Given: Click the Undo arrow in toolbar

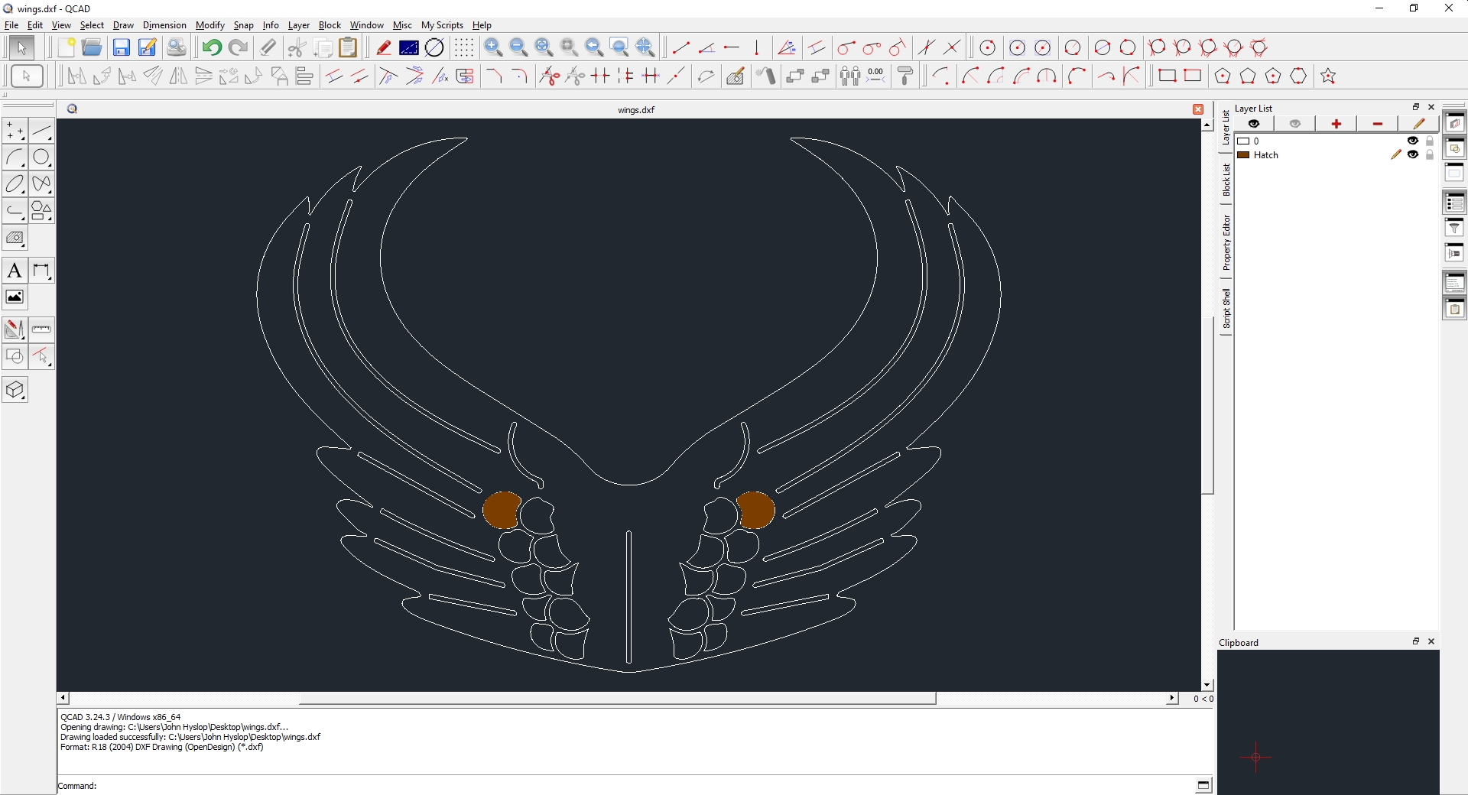Looking at the screenshot, I should click(x=212, y=48).
